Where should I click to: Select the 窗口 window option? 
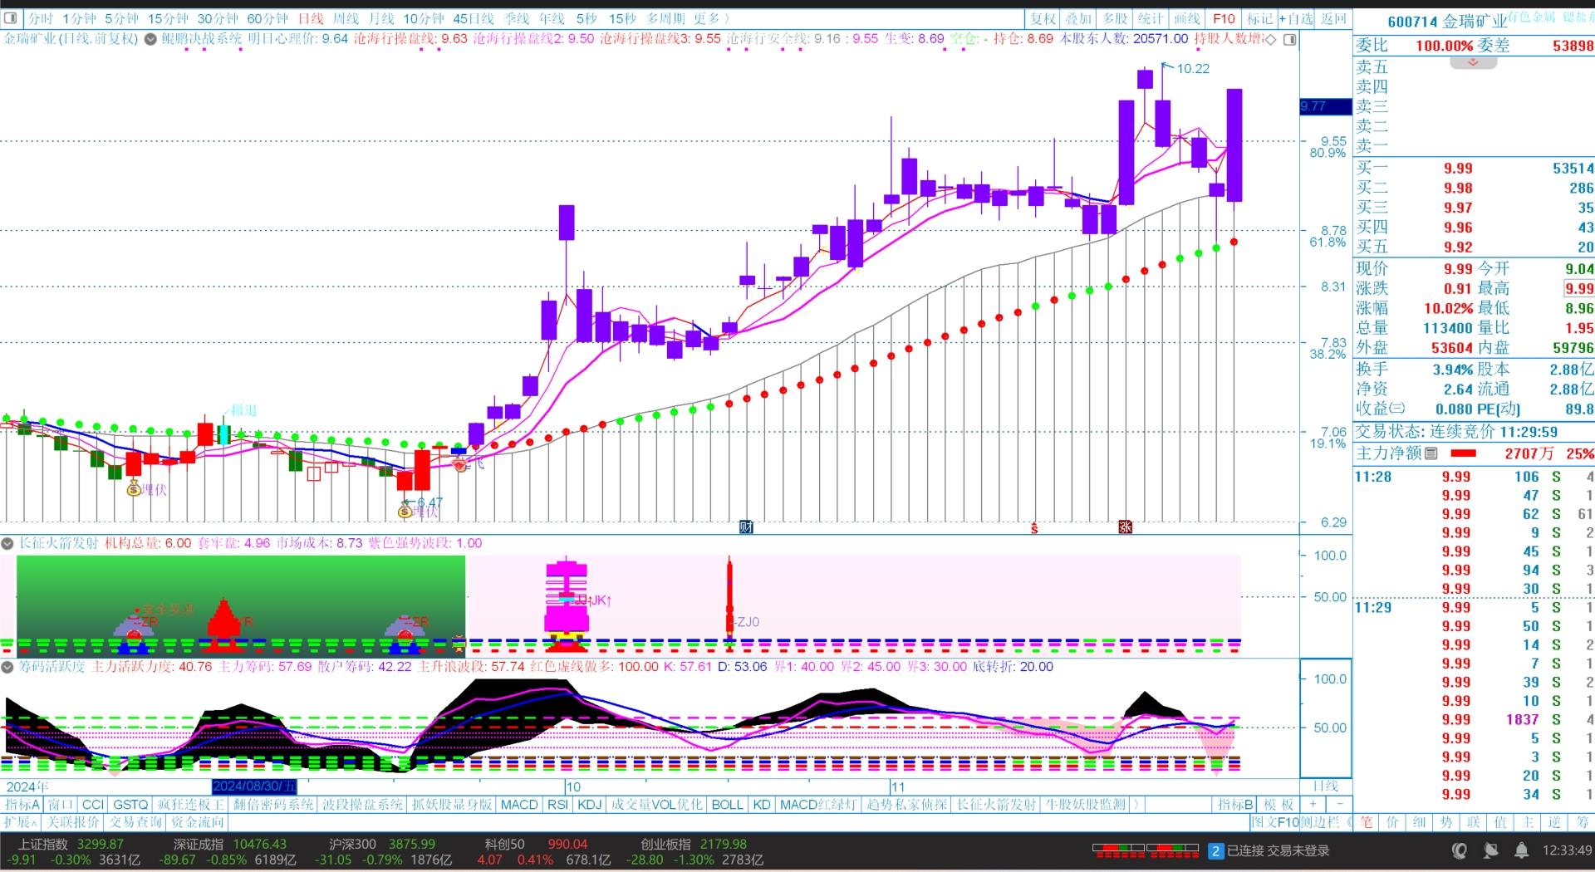[61, 804]
